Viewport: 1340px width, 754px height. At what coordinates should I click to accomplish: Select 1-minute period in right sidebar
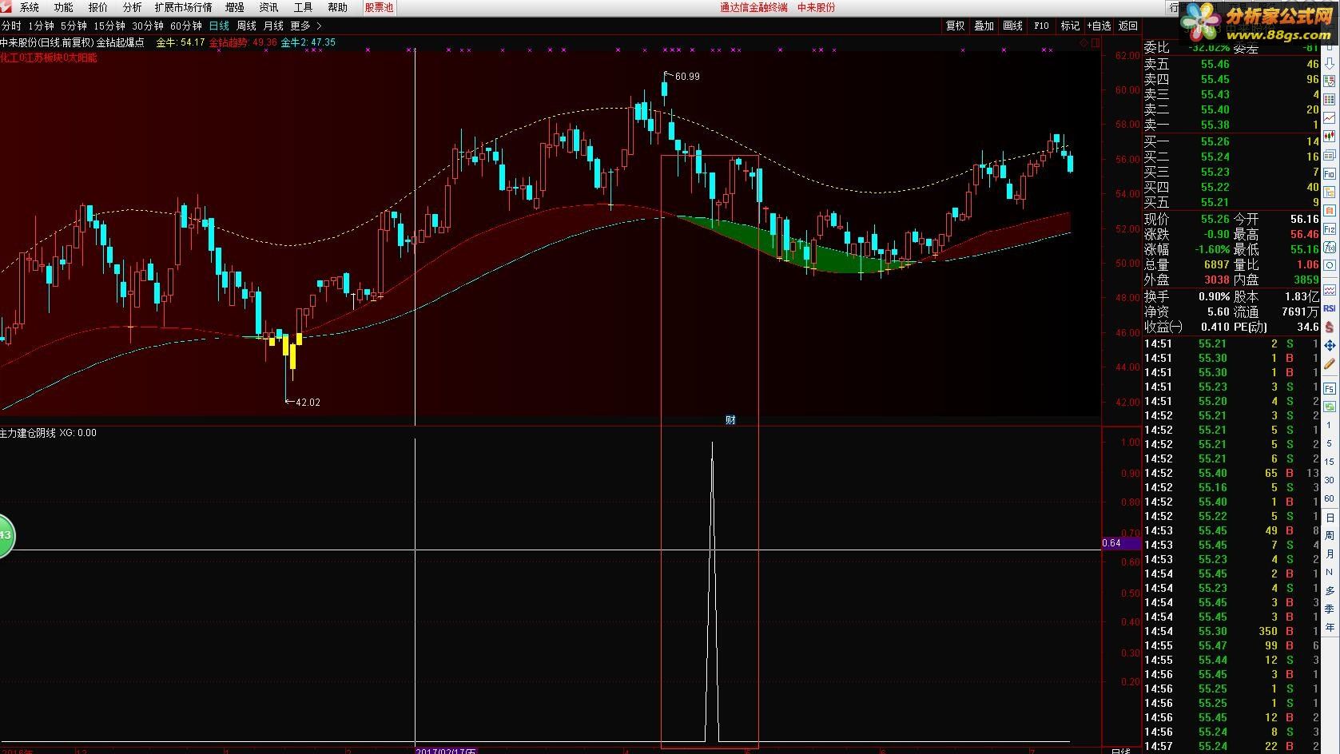pyautogui.click(x=1330, y=425)
